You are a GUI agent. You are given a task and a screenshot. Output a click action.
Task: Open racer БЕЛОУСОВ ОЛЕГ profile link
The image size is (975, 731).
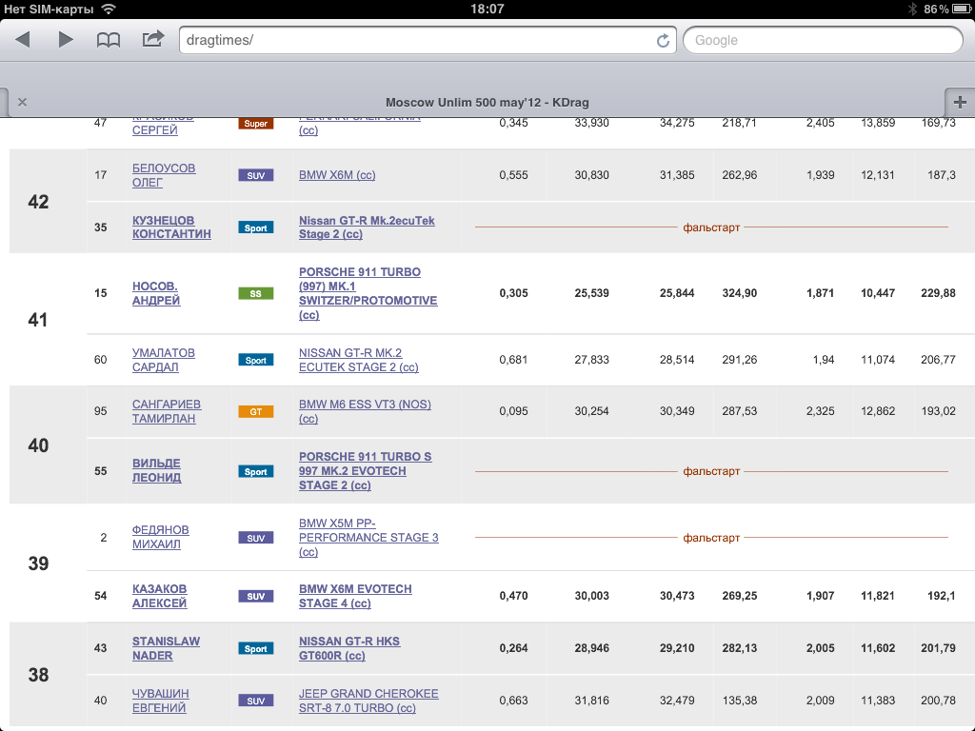164,175
